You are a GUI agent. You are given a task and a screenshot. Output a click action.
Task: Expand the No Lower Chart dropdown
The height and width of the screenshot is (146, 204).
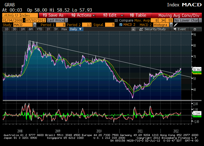[x=200, y=20]
